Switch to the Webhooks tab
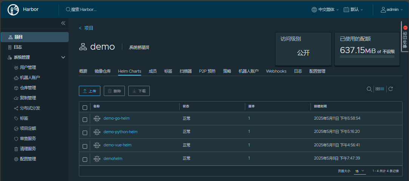 (x=276, y=71)
